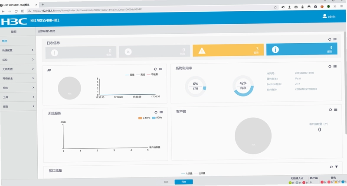
Task: Open the admin user menu
Action: pos(329,16)
